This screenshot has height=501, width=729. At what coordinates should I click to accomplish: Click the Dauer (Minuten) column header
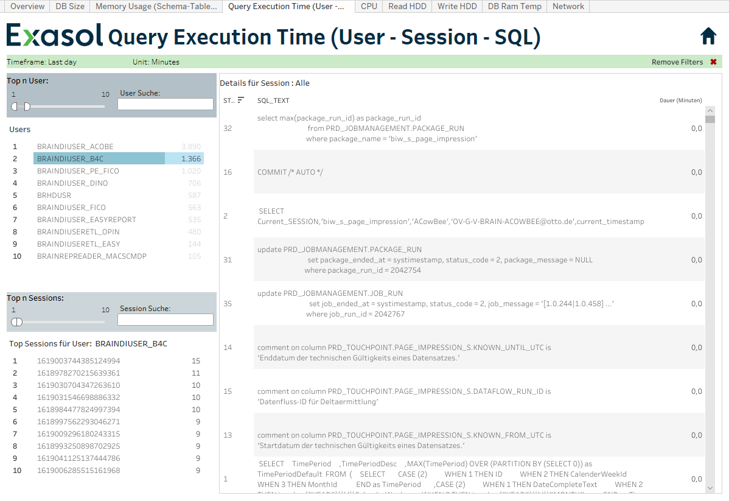coord(681,100)
